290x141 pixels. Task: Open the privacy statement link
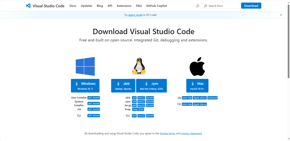[x=192, y=133]
